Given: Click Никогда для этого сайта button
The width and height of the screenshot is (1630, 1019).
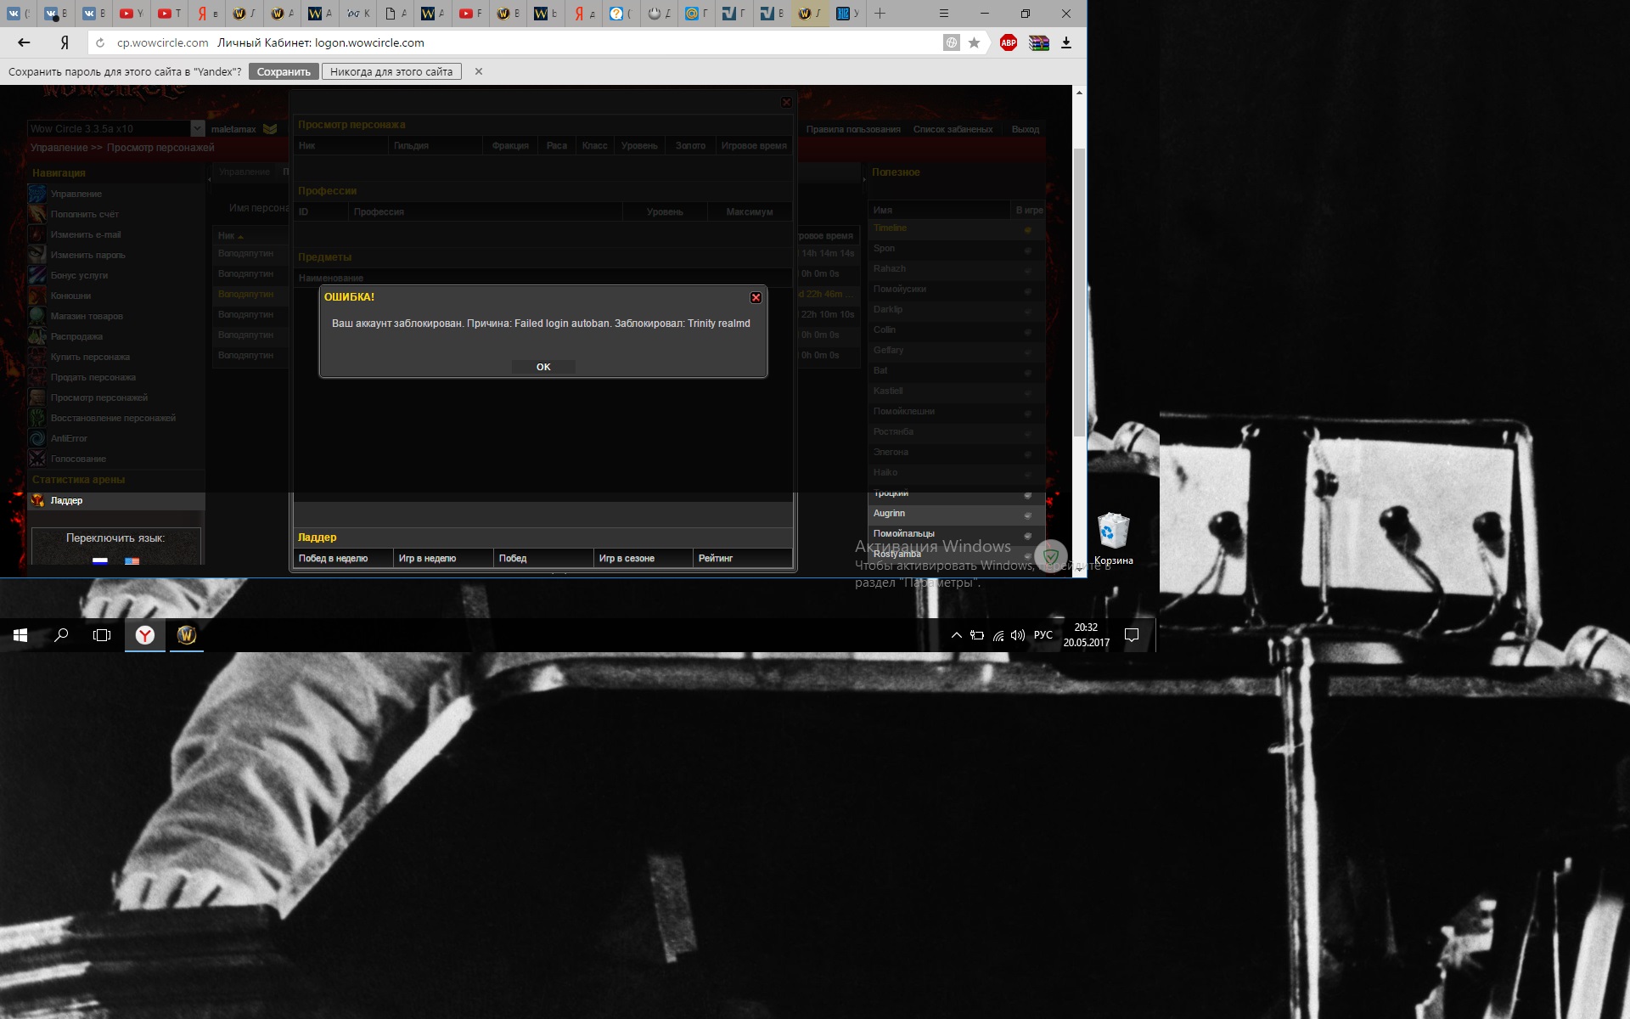Looking at the screenshot, I should (391, 71).
